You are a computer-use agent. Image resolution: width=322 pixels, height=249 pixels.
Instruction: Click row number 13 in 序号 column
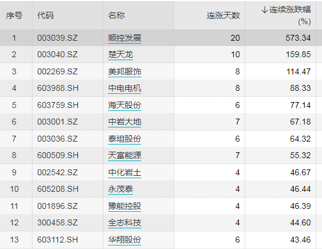click(14, 240)
